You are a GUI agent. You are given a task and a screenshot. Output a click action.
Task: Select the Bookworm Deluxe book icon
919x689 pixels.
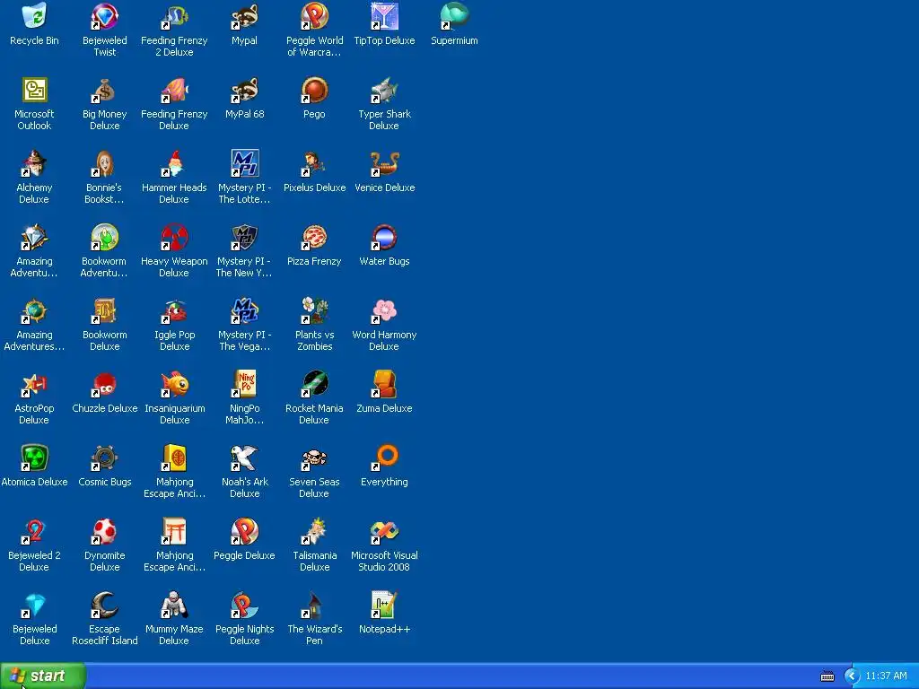coord(104,310)
